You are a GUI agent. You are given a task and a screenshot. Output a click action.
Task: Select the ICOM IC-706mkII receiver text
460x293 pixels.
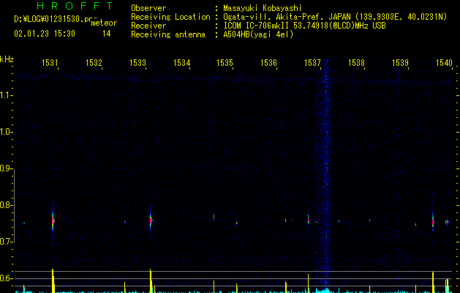[x=304, y=26]
